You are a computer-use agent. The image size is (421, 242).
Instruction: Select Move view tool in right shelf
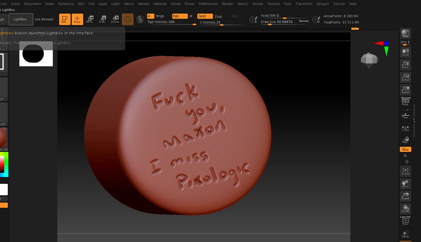click(x=406, y=184)
